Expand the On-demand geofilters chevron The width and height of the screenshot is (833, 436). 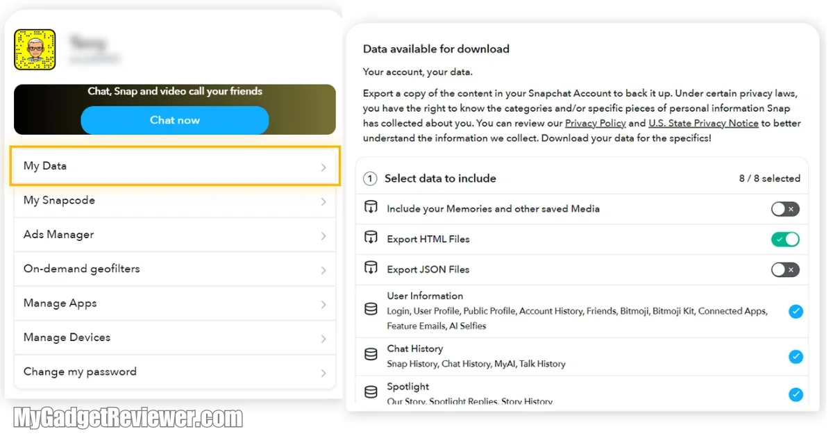tap(323, 270)
